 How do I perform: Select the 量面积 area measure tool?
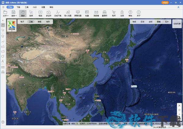pyautogui.click(x=104, y=13)
